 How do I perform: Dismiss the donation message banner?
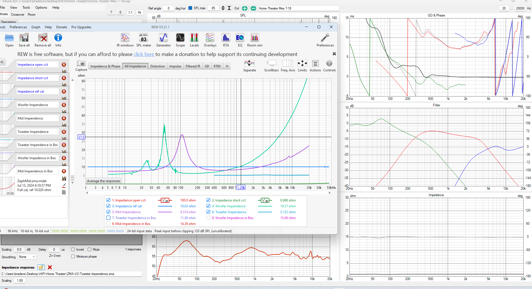(x=334, y=54)
